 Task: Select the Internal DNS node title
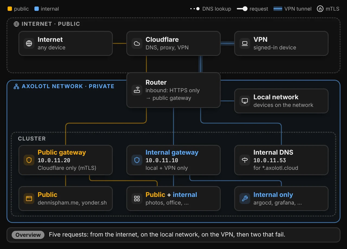(x=273, y=152)
